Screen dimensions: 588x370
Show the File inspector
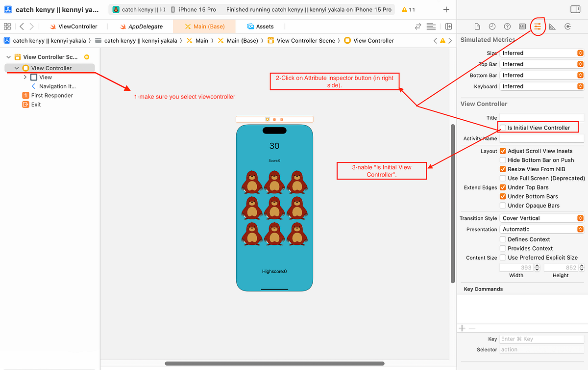478,26
